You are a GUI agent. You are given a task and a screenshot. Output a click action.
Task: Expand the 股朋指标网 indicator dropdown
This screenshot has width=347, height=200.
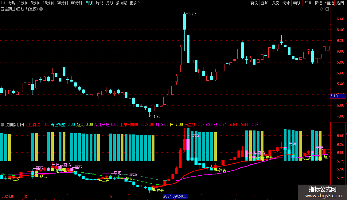tap(2, 125)
